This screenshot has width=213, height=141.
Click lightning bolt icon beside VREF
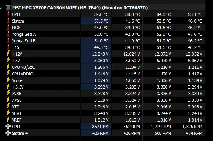click(x=8, y=120)
